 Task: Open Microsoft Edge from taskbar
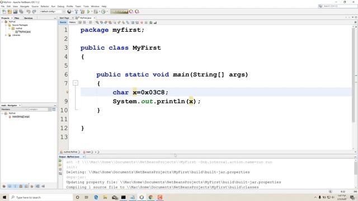tap(96, 197)
